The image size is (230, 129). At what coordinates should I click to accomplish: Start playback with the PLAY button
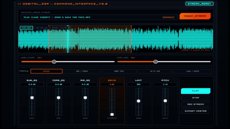[195, 91]
